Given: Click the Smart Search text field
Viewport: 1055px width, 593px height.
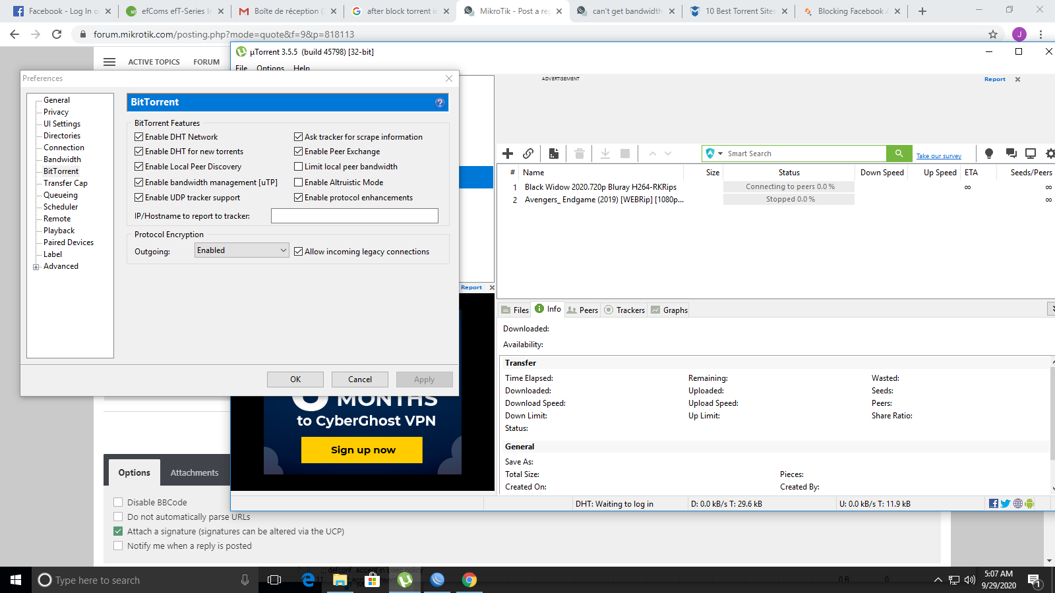Looking at the screenshot, I should click(x=804, y=154).
